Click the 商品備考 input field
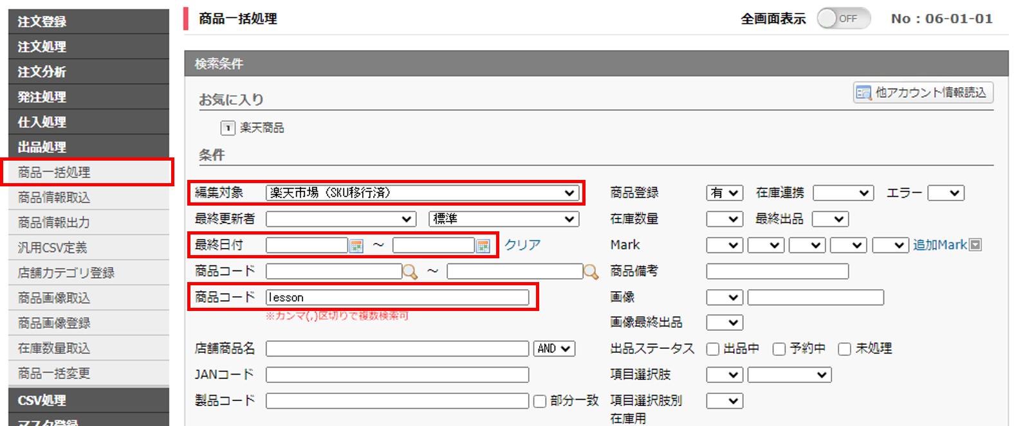 [x=777, y=271]
